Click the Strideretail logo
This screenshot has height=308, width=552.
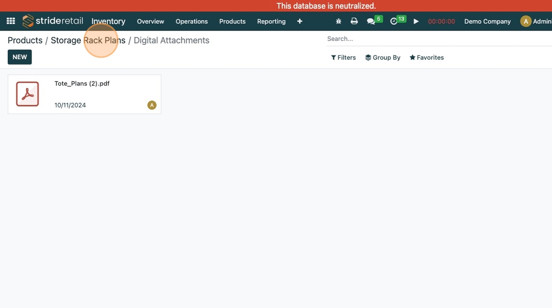[x=53, y=21]
